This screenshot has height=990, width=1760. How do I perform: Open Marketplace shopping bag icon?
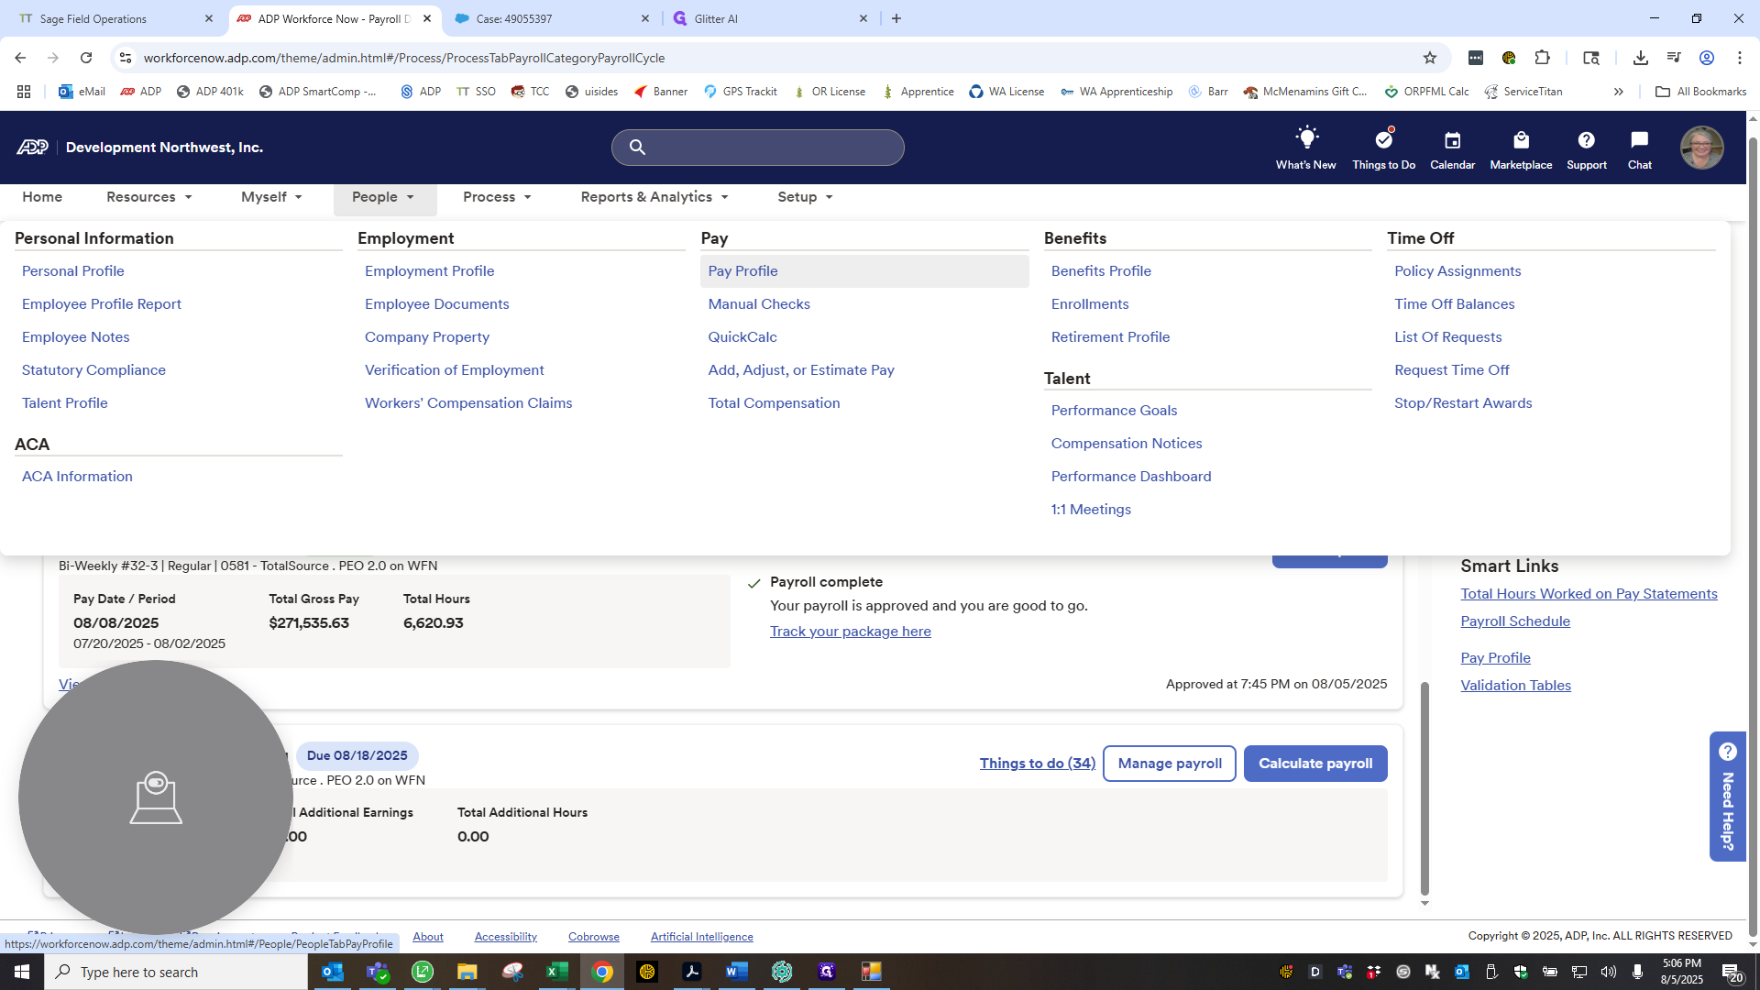point(1521,148)
